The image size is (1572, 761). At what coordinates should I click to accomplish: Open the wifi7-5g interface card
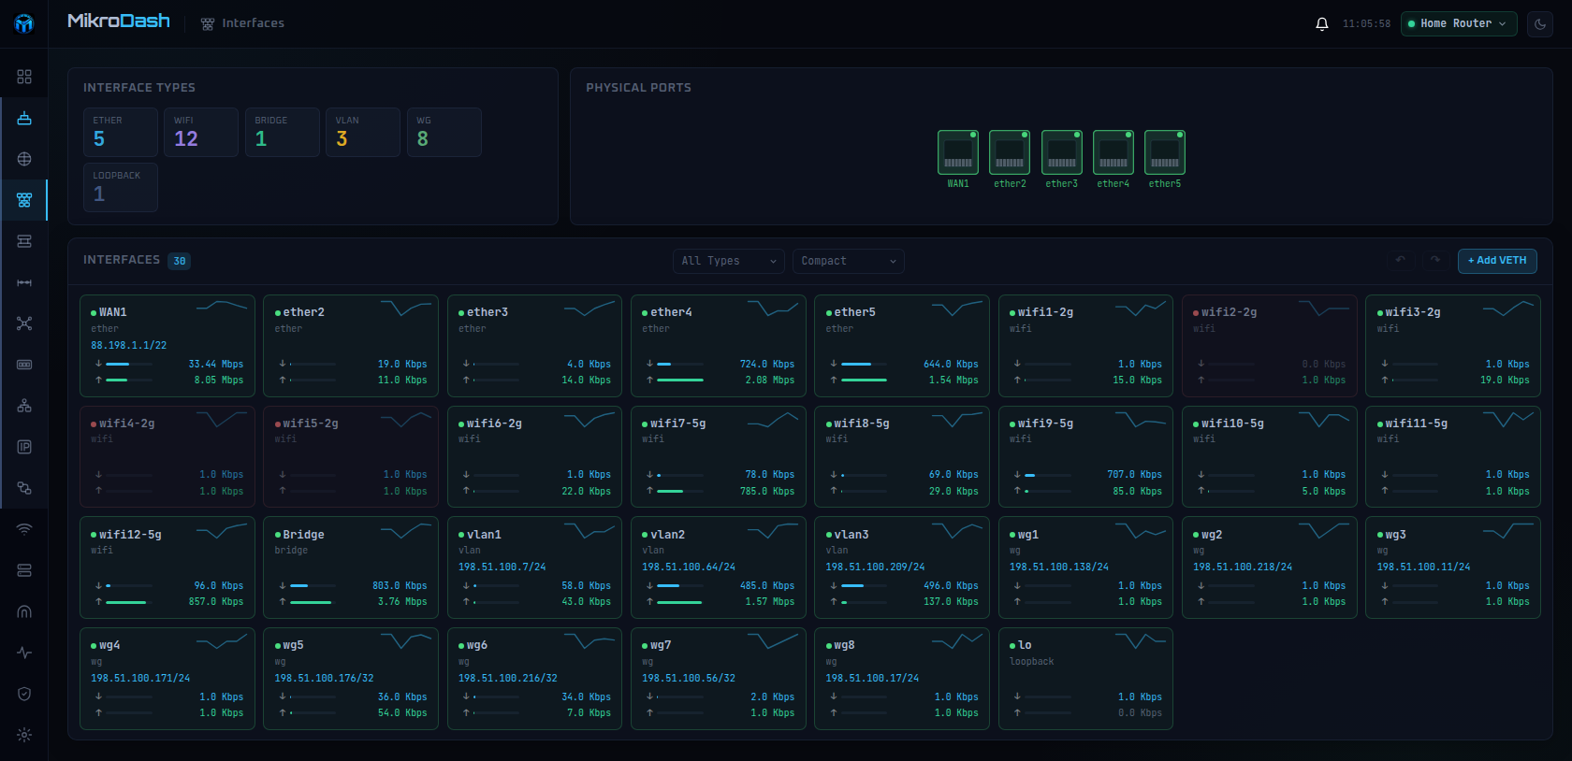[x=719, y=457]
